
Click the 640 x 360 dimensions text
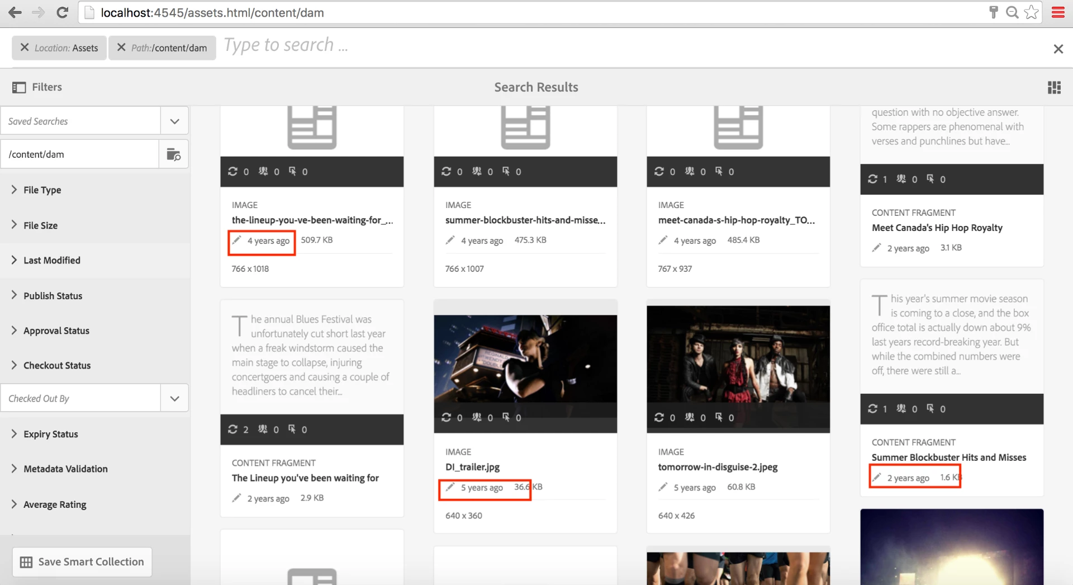[464, 516]
